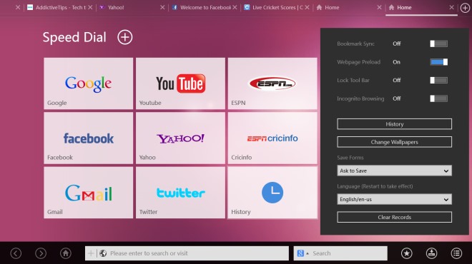Close the Live Cricket Scores tab
Viewport: 472px width, 264px height.
point(307,8)
